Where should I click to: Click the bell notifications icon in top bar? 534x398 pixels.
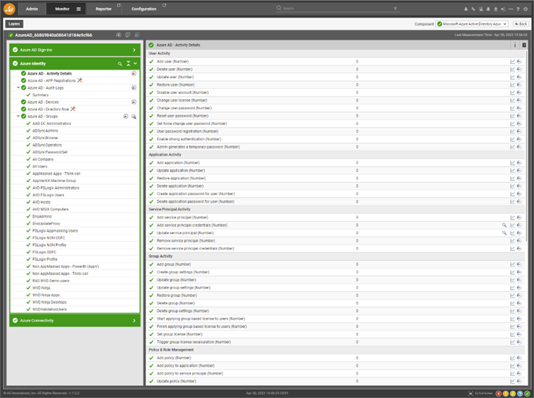click(488, 9)
